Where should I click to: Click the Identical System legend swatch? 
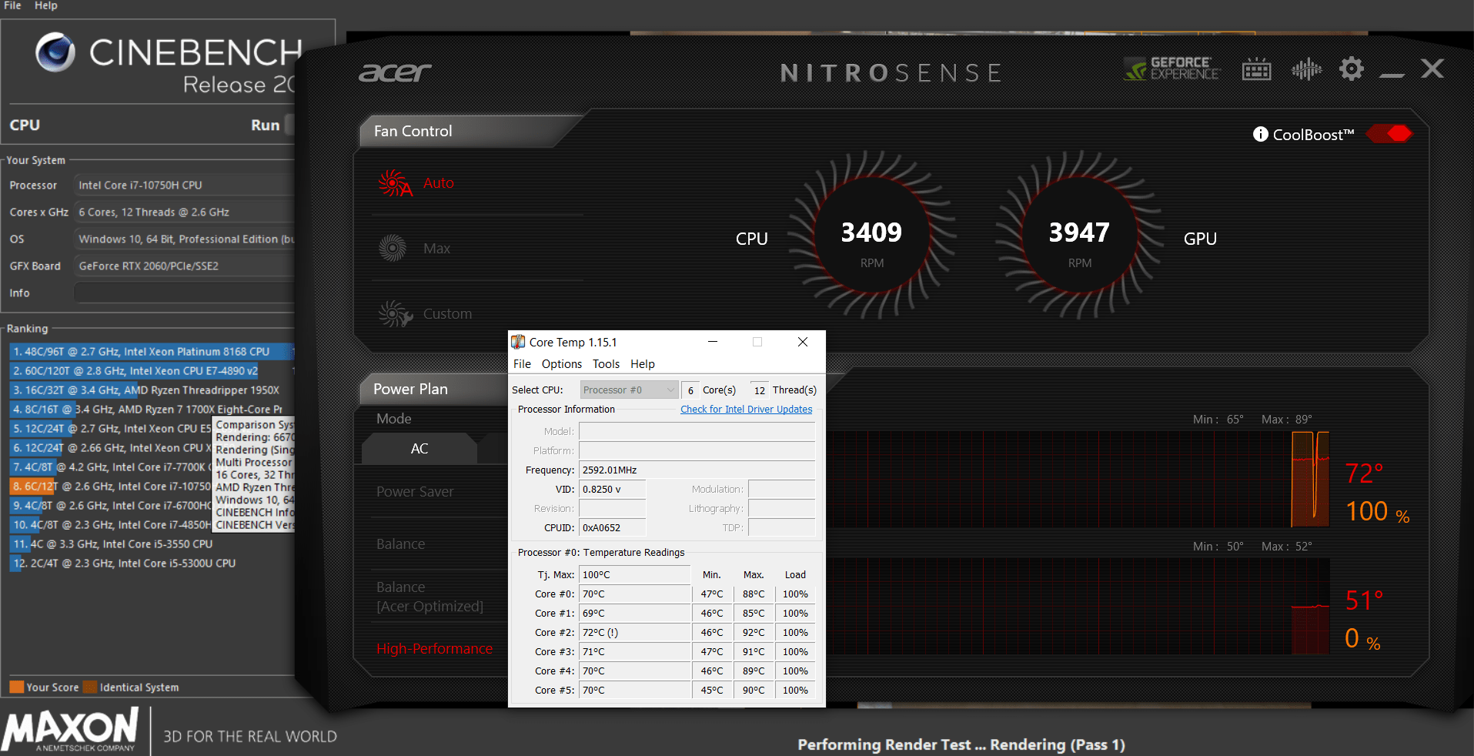[x=89, y=687]
